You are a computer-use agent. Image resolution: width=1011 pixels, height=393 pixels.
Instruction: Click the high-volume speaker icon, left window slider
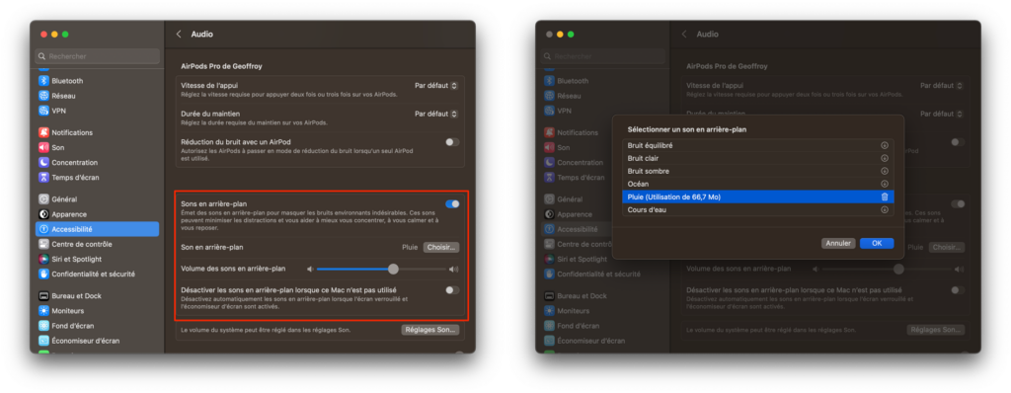point(454,270)
